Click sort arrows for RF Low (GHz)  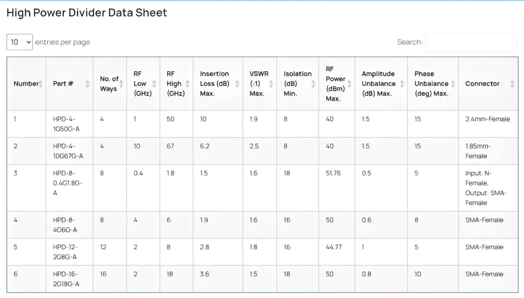coord(154,83)
